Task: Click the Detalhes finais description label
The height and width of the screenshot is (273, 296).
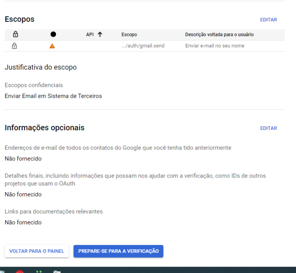Action: tap(135, 180)
